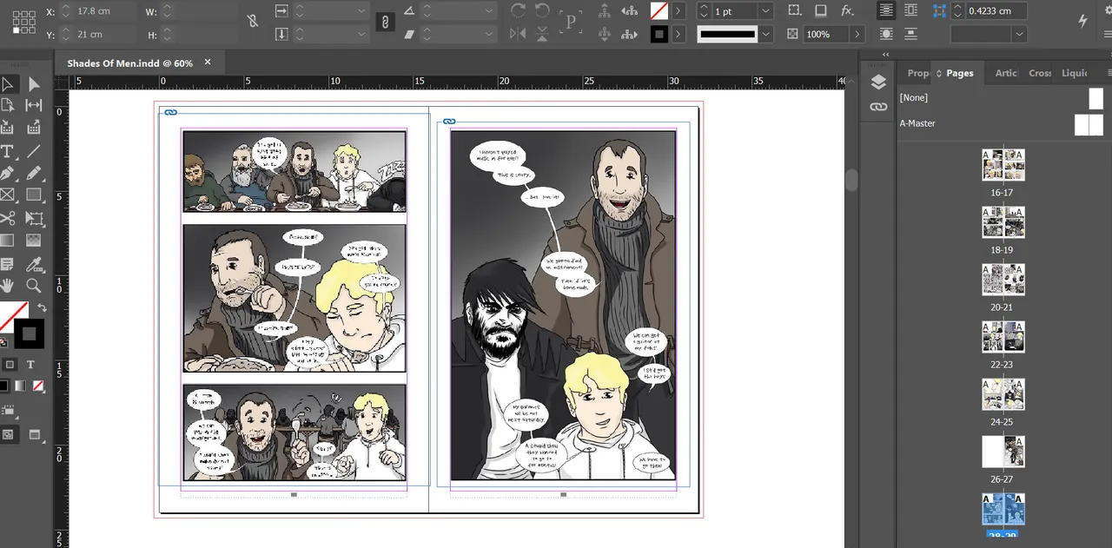Open the Cross-References panel tab
The height and width of the screenshot is (548, 1112).
point(1040,73)
